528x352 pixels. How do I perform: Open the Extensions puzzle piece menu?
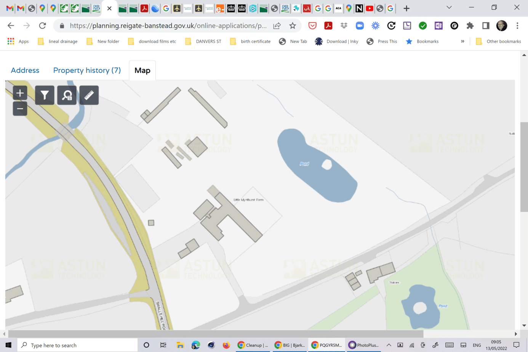tap(470, 26)
